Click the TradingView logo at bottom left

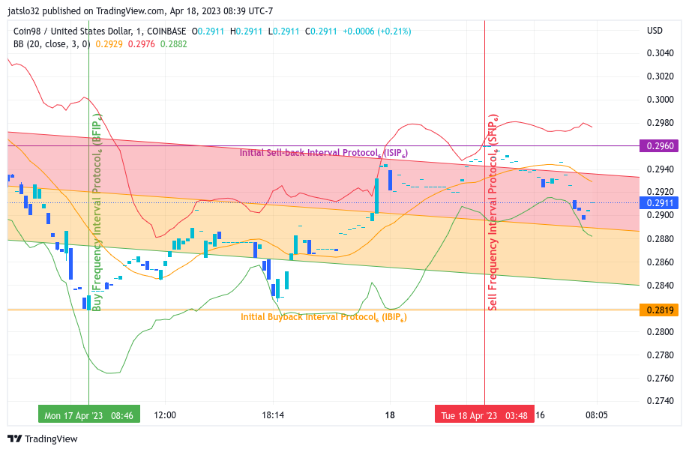[43, 439]
